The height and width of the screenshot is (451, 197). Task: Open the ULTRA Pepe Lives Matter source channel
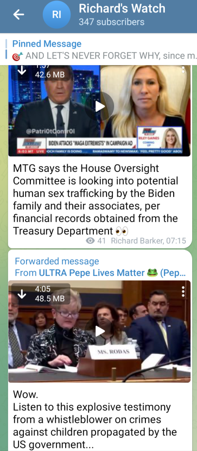[x=92, y=272]
